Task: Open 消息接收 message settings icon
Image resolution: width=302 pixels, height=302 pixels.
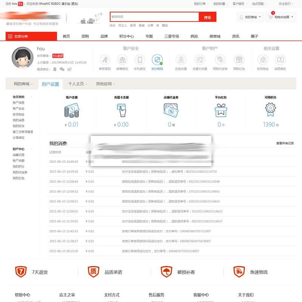Action: click(x=280, y=60)
